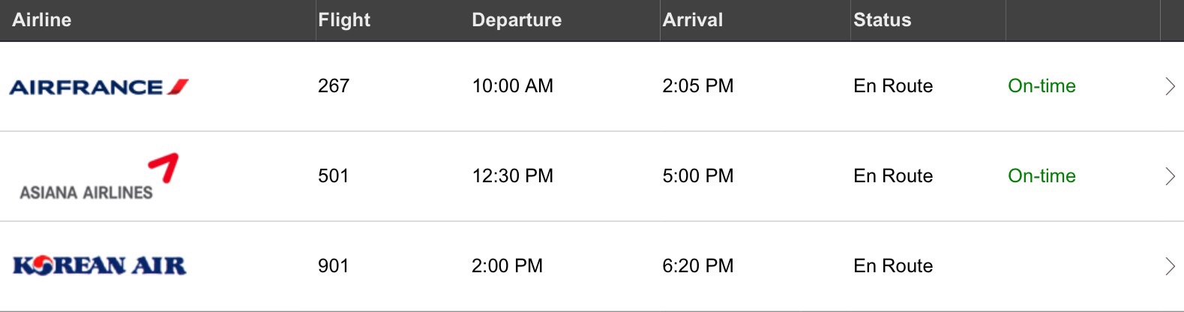Click the Status column header

[883, 20]
